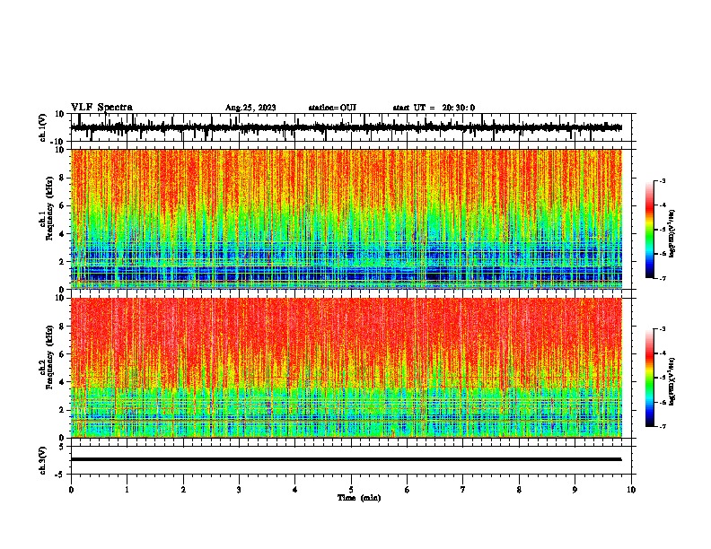Click the flat ch.3 voltage trace line

pyautogui.click(x=347, y=459)
